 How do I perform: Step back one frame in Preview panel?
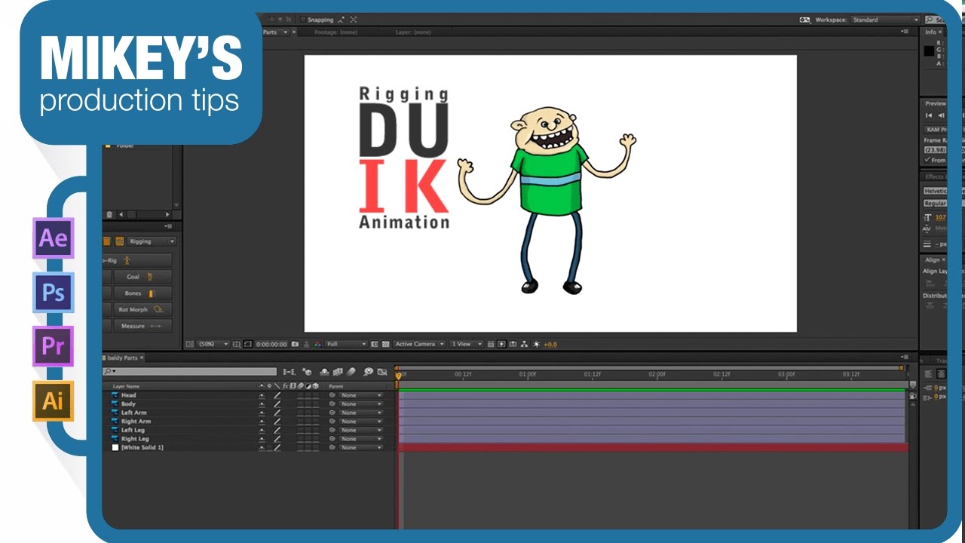coord(940,115)
